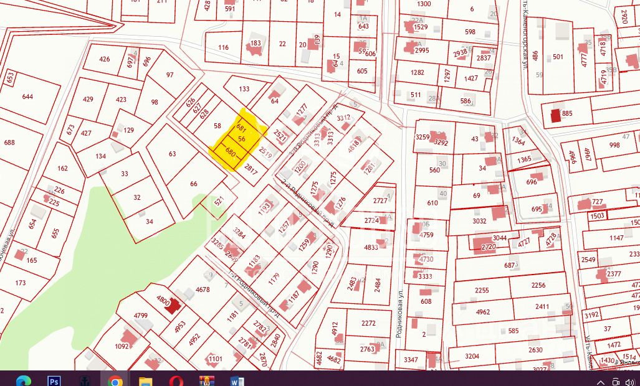Select parcel 4678 on the map

click(x=203, y=289)
